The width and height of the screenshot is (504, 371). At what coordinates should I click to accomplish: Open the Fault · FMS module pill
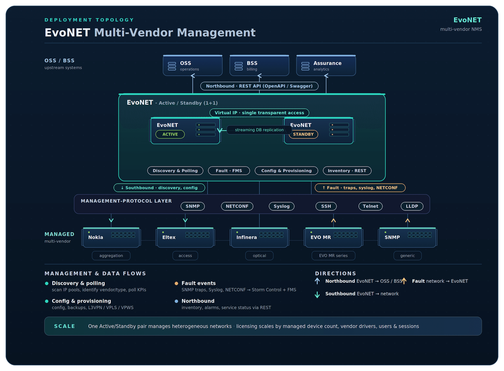(x=229, y=171)
